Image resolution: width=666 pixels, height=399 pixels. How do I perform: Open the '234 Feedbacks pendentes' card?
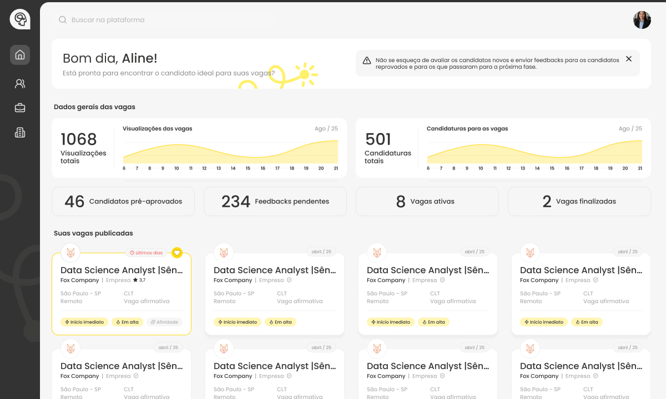[275, 201]
